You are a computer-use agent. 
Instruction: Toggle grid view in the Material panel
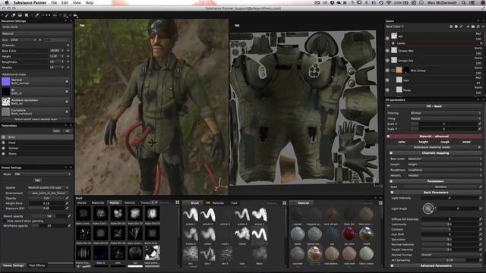[x=380, y=203]
